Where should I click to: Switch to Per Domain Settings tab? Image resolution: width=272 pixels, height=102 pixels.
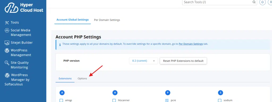pos(107,20)
